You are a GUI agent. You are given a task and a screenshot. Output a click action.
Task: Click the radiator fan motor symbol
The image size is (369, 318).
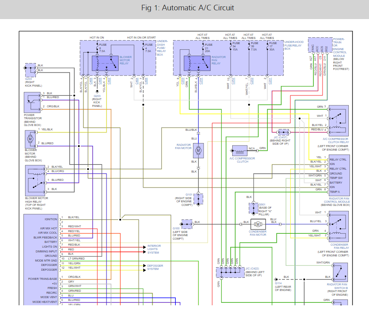(198, 151)
